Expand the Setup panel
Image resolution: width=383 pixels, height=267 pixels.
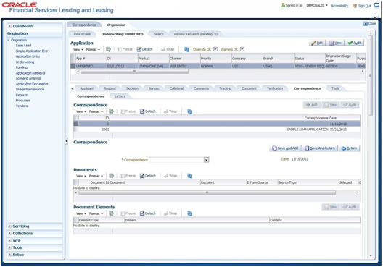9,255
